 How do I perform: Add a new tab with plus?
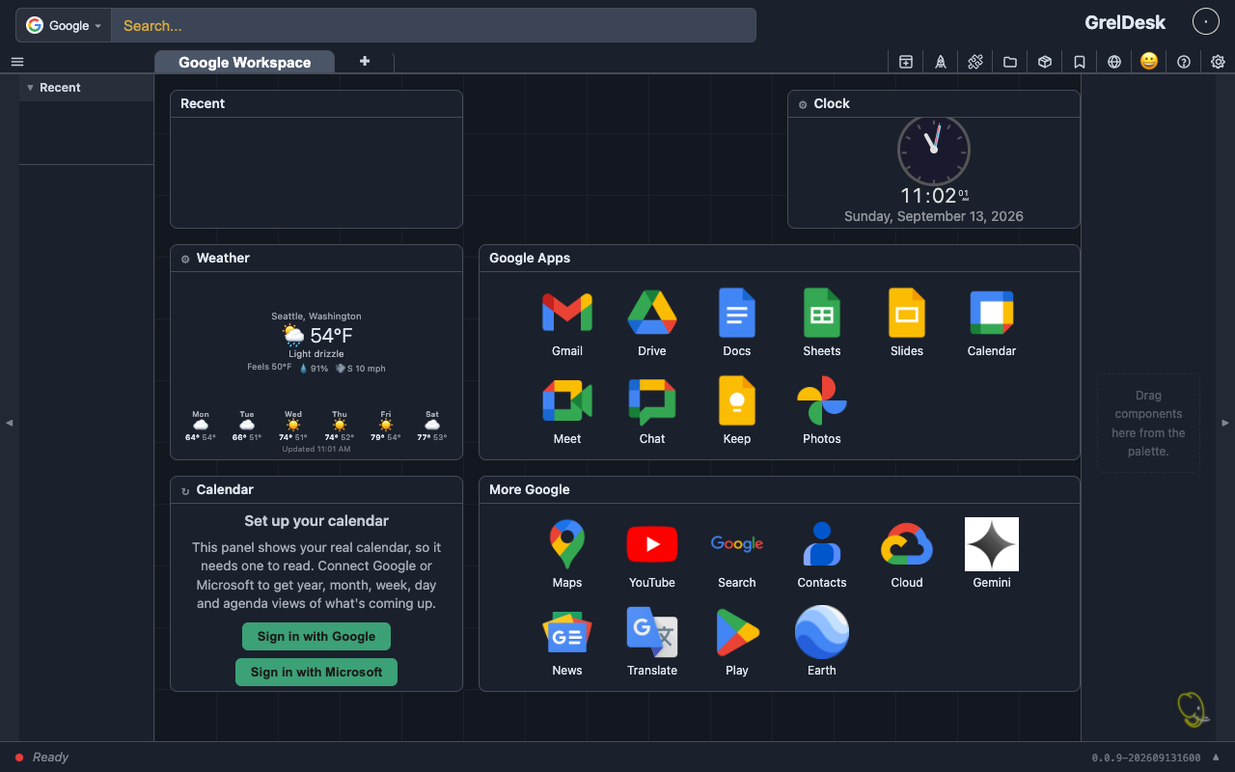point(365,61)
